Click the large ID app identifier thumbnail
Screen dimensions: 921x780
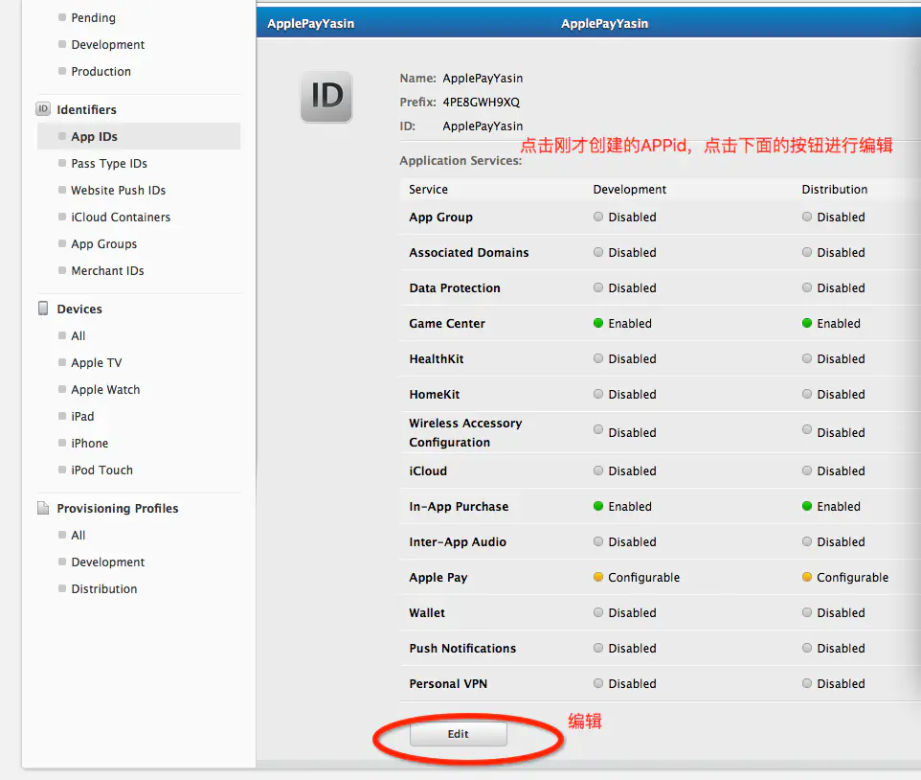point(326,96)
